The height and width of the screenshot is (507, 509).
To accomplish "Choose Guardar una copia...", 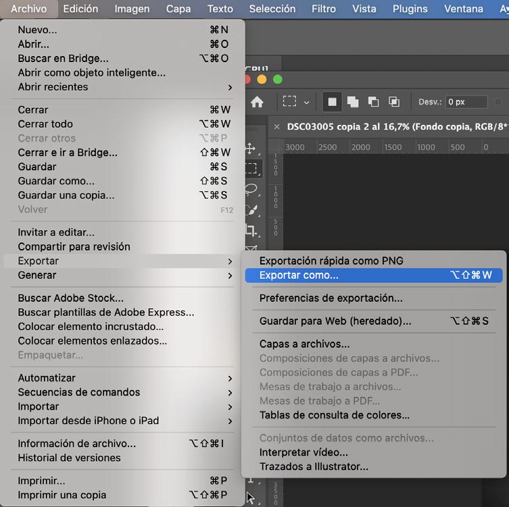I will pos(123,195).
